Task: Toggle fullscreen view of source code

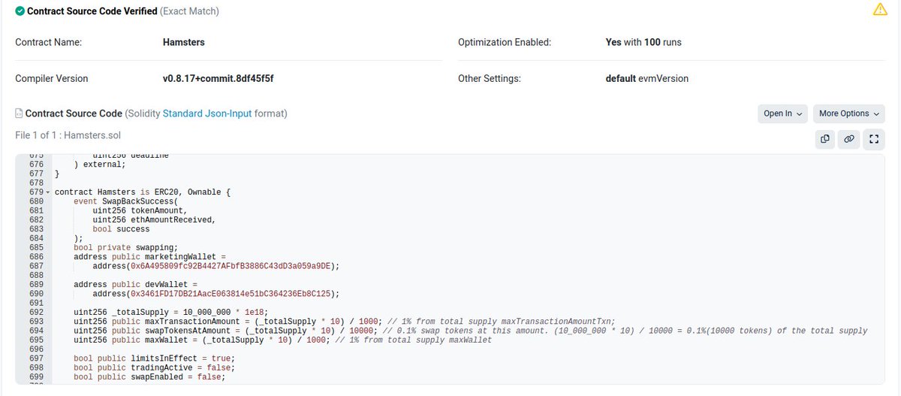Action: coord(873,139)
